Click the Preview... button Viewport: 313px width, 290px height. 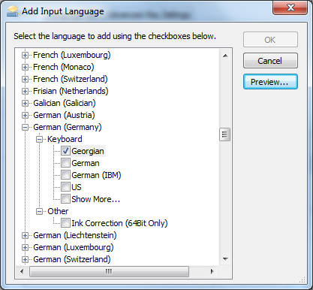point(270,82)
